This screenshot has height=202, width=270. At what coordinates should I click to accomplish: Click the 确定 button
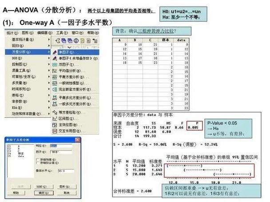coord(44,193)
